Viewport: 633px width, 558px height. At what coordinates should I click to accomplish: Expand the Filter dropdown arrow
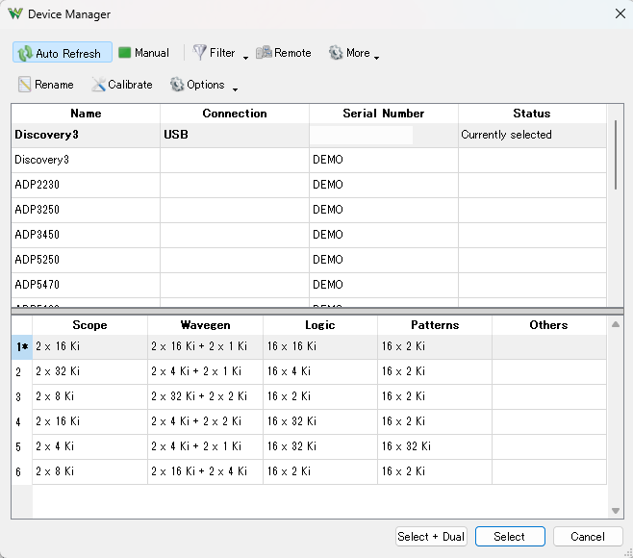245,58
